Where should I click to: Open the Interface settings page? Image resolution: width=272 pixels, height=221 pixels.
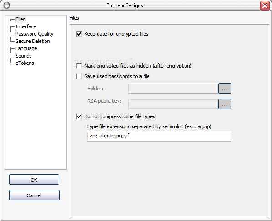pos(26,26)
